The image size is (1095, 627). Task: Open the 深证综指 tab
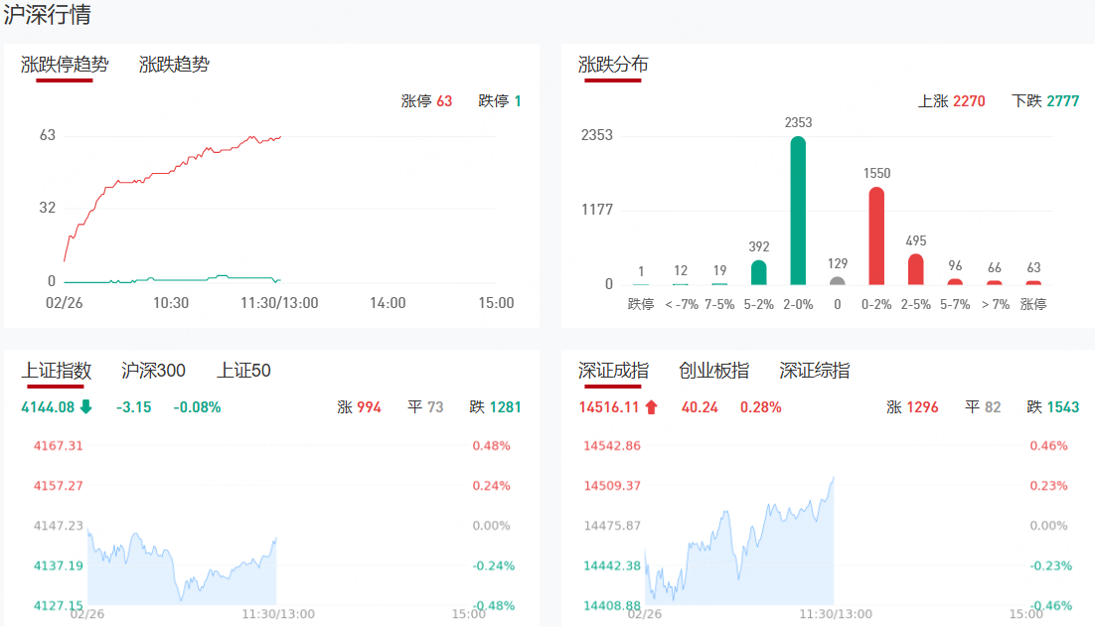pyautogui.click(x=814, y=371)
